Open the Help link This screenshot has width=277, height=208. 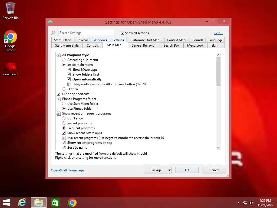[218, 33]
